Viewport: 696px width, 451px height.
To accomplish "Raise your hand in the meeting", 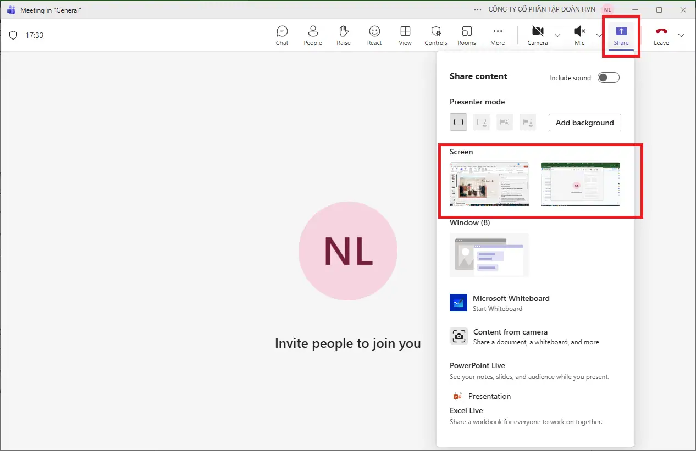I will [x=344, y=35].
